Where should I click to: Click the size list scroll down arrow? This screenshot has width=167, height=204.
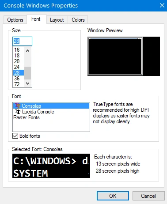27,83
